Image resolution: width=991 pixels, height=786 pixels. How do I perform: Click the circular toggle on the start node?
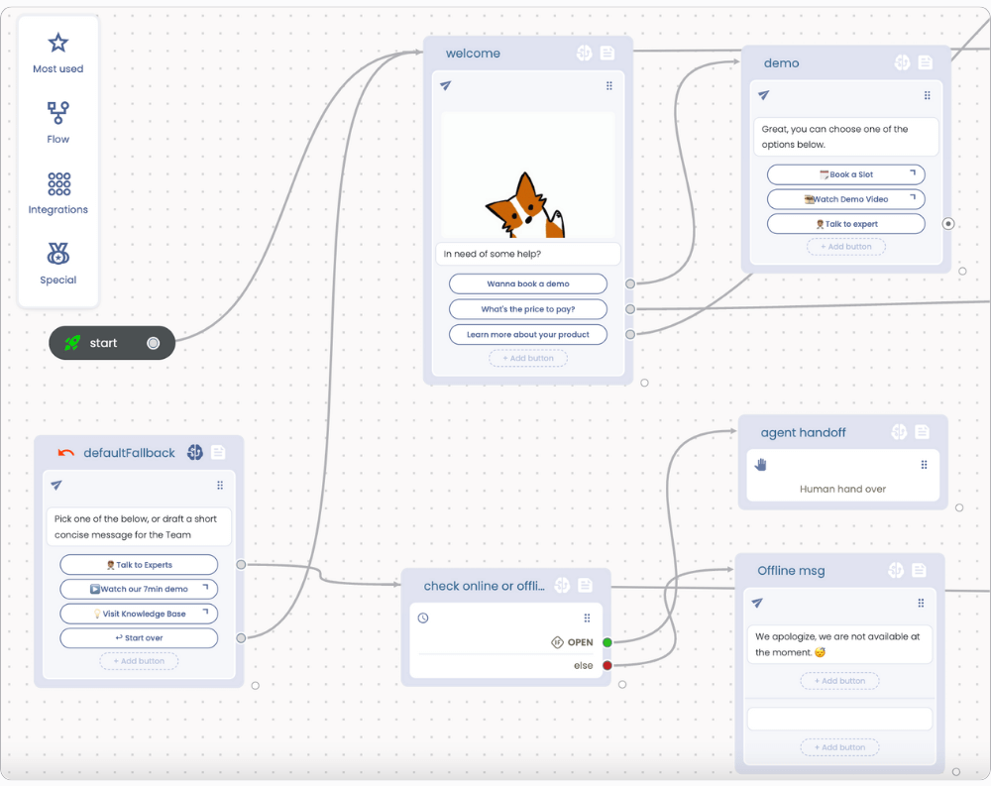point(153,343)
